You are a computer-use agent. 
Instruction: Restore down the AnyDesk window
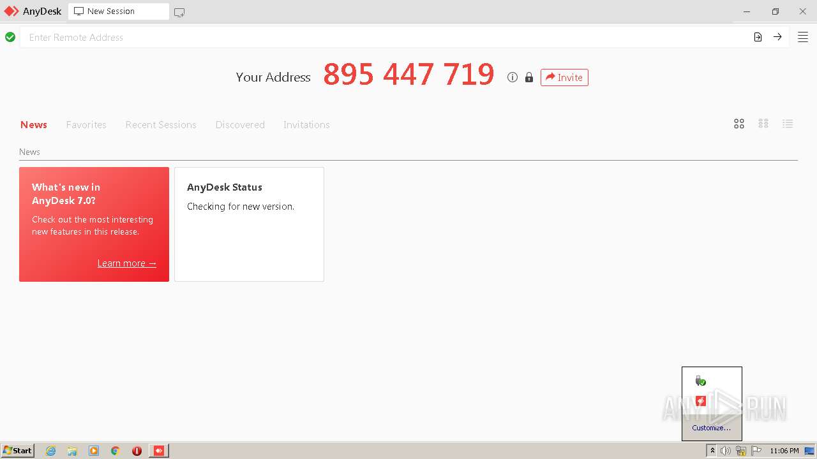[x=775, y=11]
